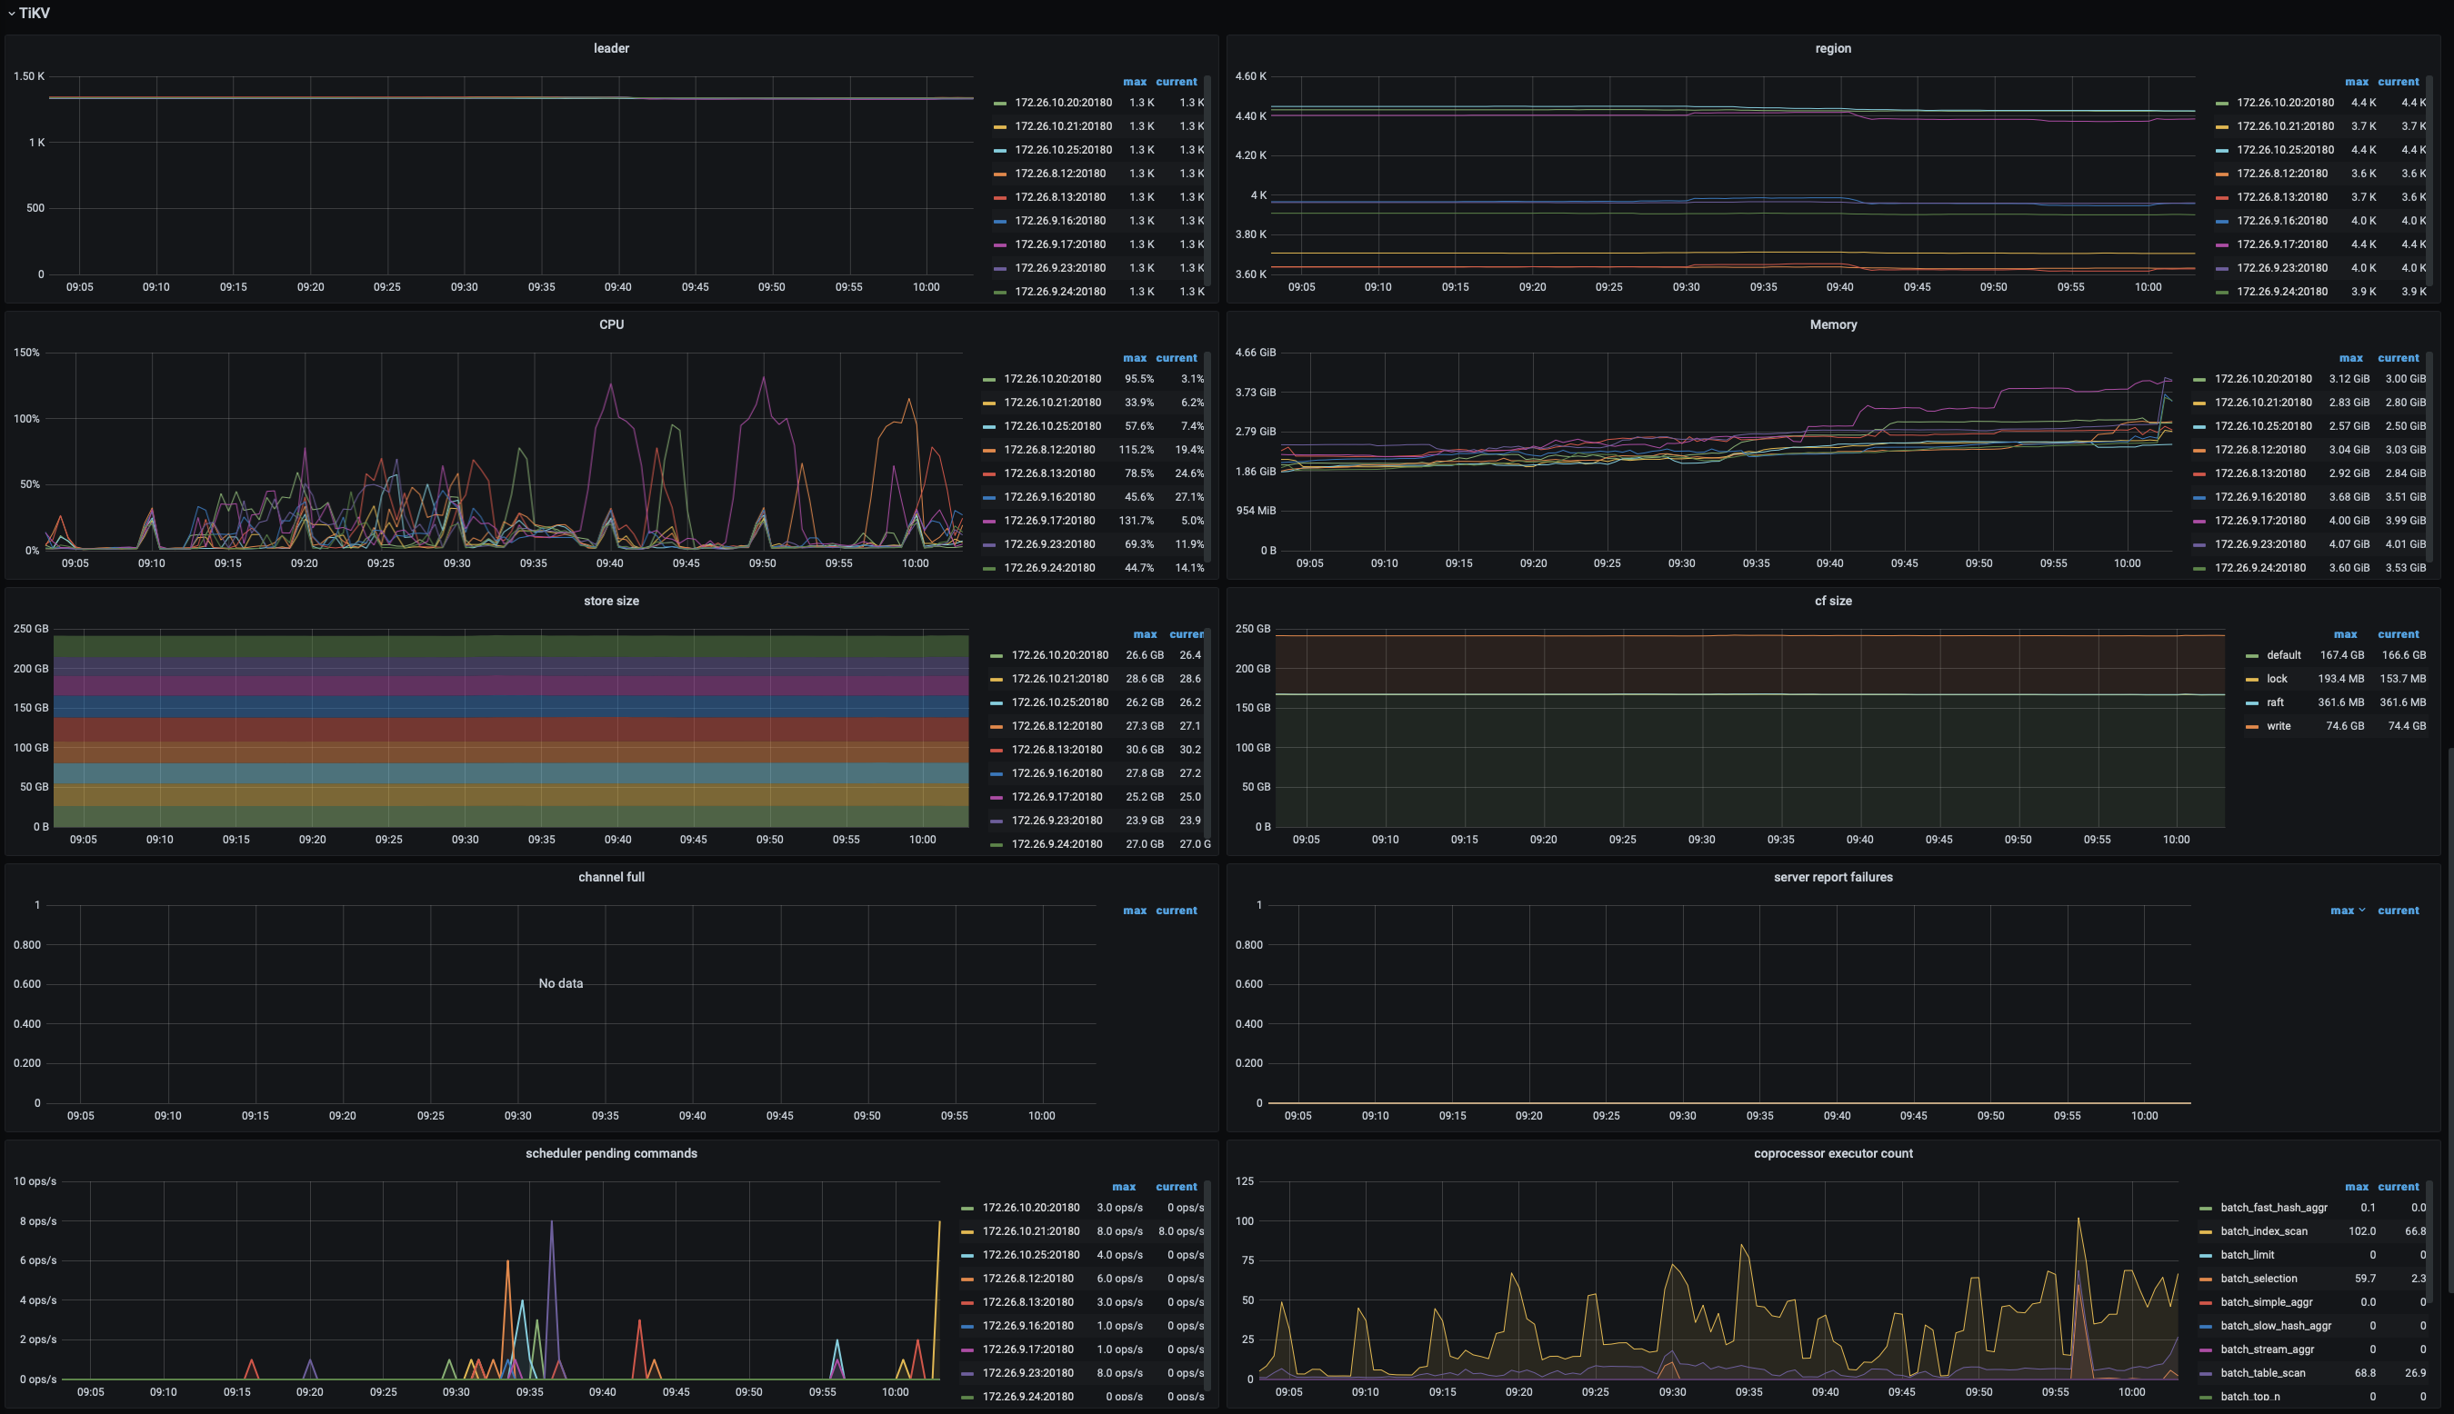Open the channel full panel title menu
This screenshot has height=1414, width=2454.
[x=611, y=877]
